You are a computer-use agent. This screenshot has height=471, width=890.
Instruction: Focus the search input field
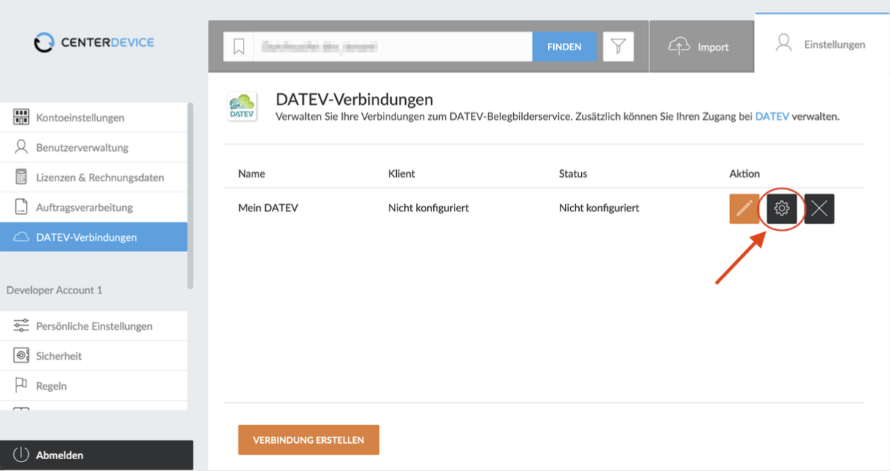392,47
